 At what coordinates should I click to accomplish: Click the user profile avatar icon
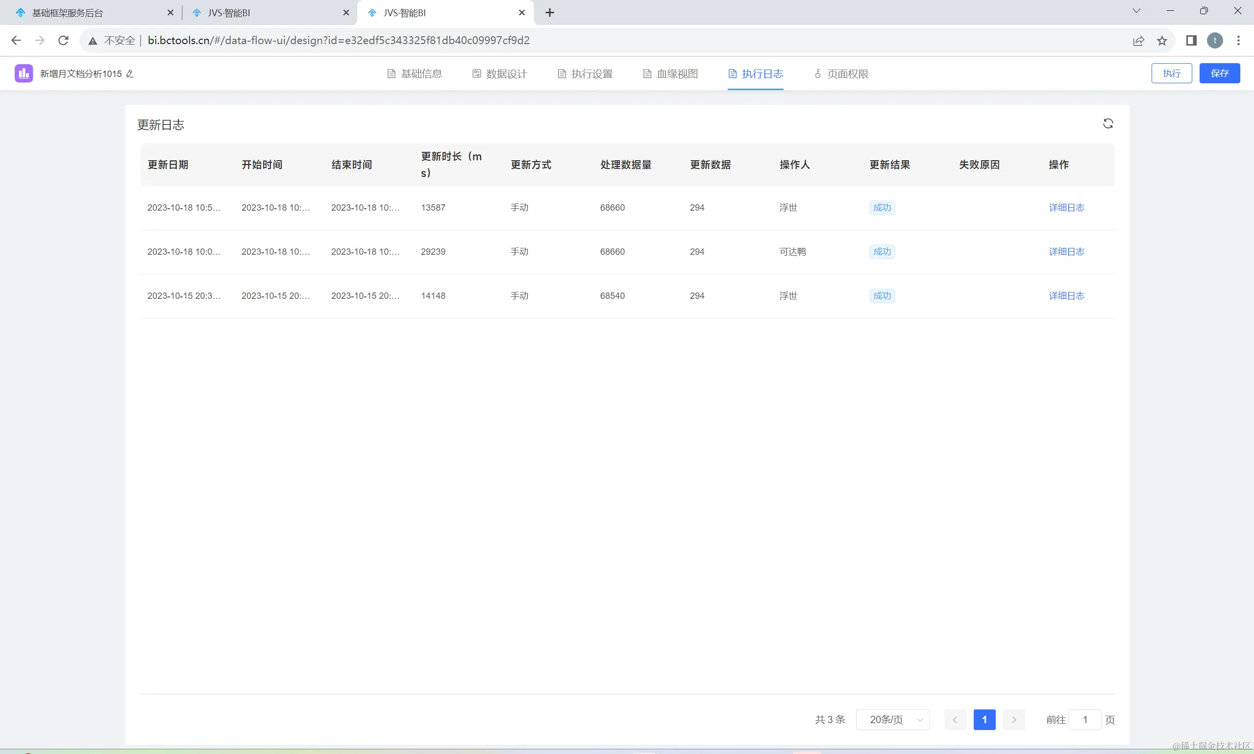point(1214,41)
